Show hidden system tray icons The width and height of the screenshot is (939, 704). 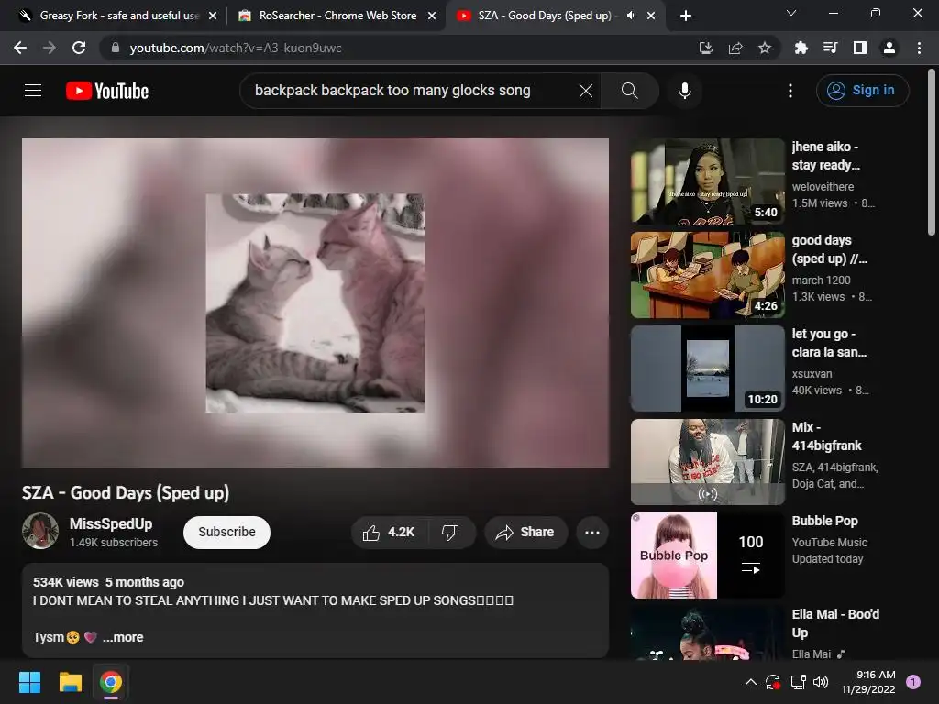750,682
